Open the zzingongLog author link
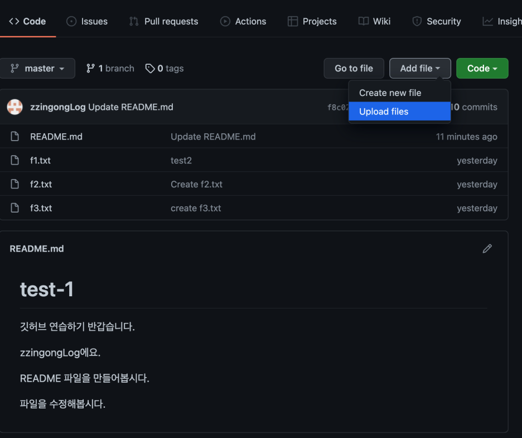The height and width of the screenshot is (438, 522). (58, 107)
